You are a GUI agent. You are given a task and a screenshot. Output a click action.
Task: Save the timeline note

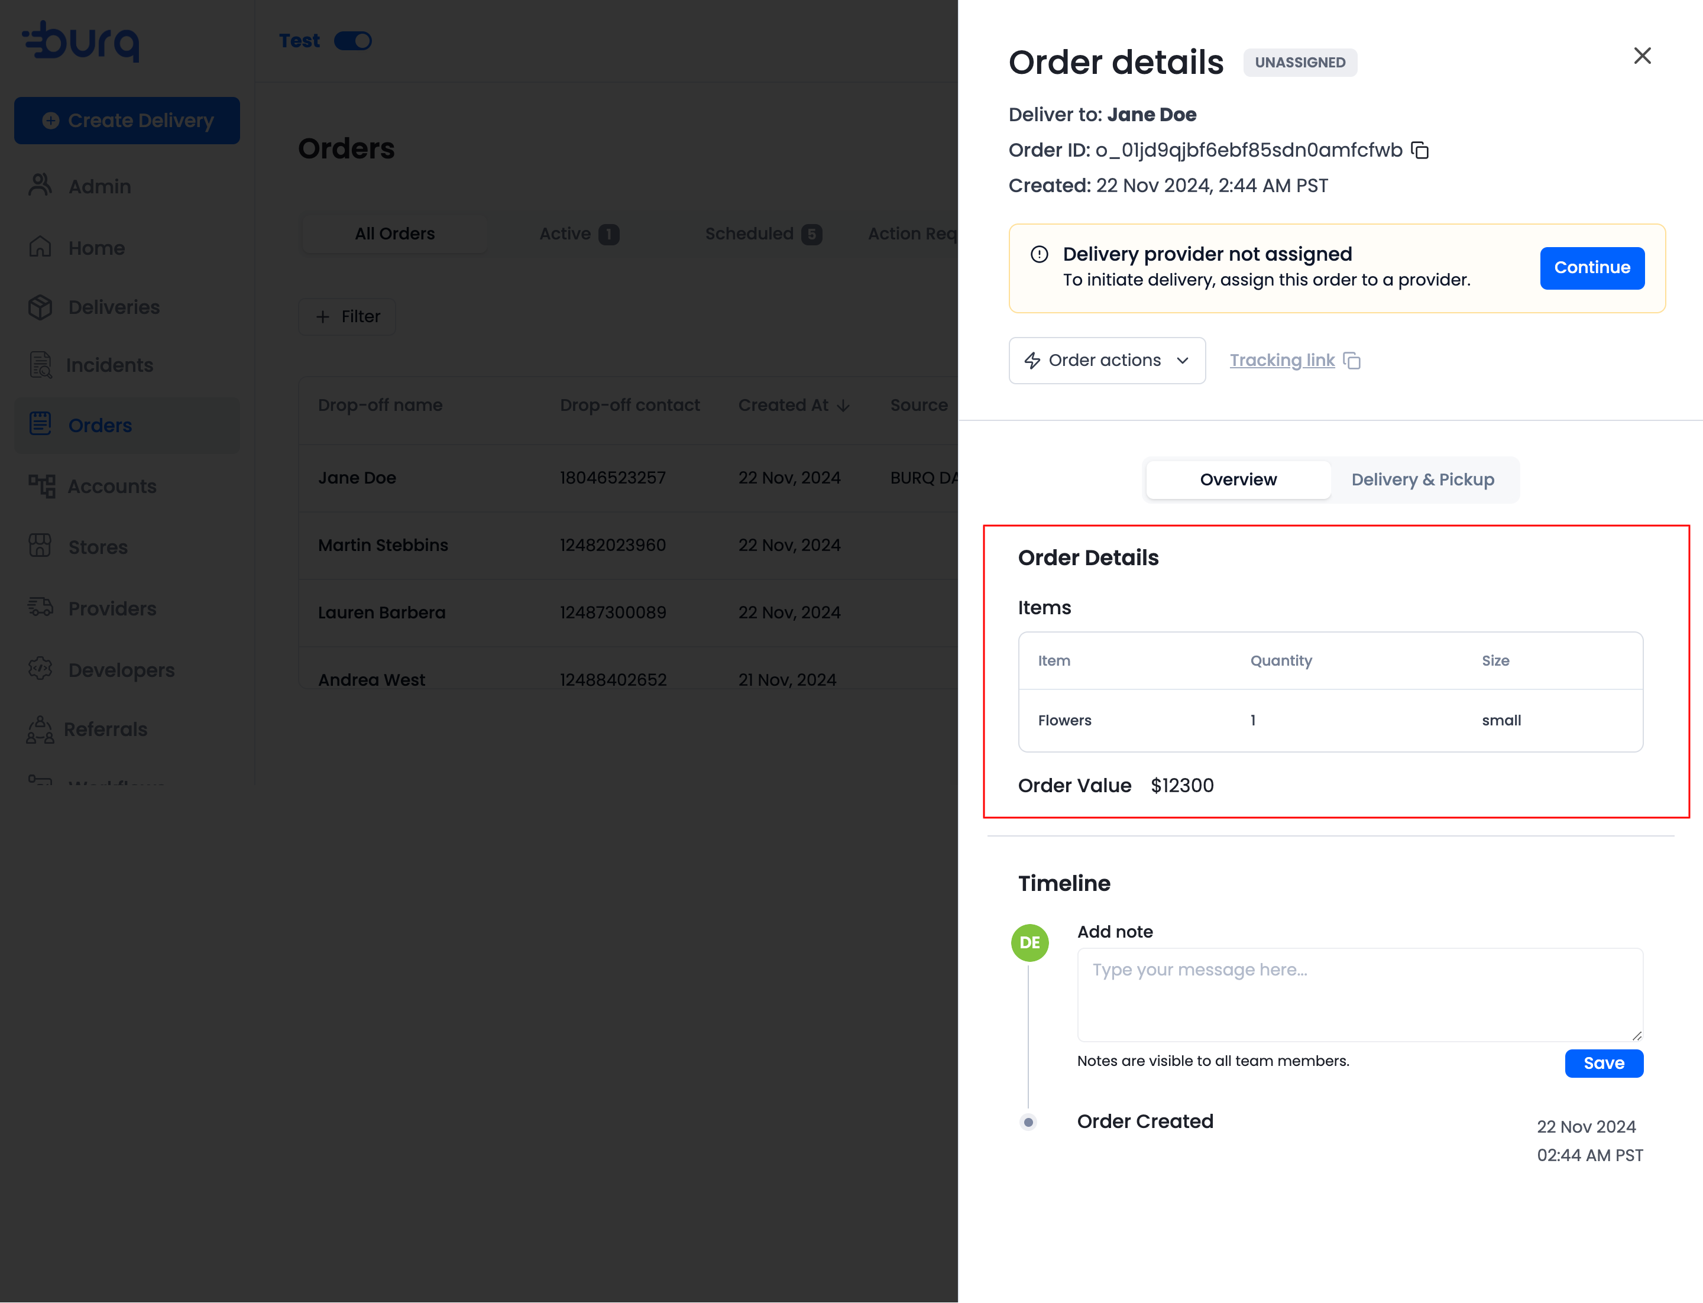1603,1064
